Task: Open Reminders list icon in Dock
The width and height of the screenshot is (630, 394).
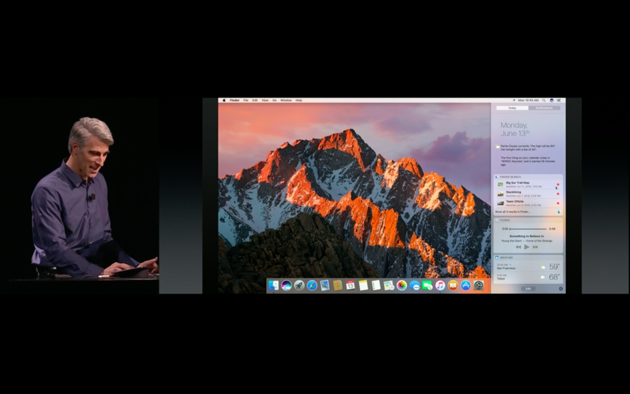Action: (376, 286)
